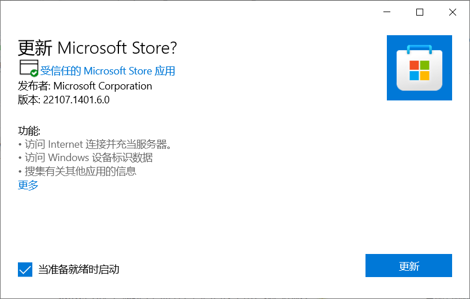470x299 pixels.
Task: Uncheck the 当准备就绪时启动 checkbox
Action: click(25, 269)
